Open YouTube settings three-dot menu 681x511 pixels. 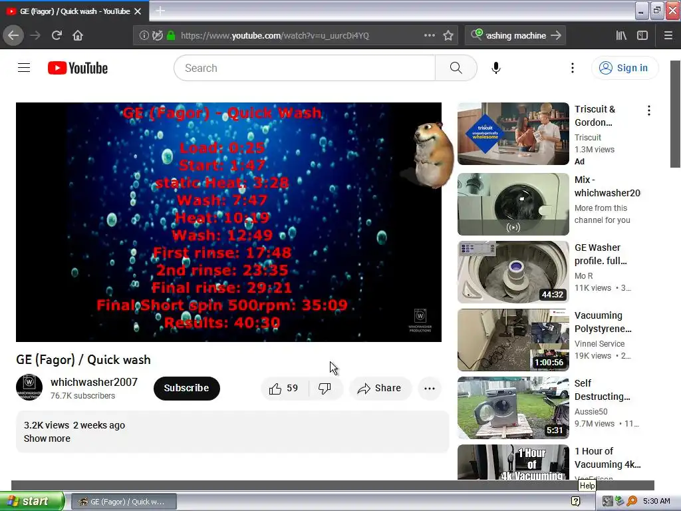pyautogui.click(x=573, y=68)
